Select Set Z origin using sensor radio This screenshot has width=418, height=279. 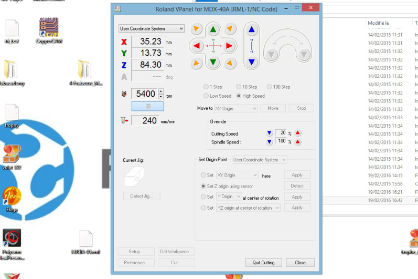point(203,186)
